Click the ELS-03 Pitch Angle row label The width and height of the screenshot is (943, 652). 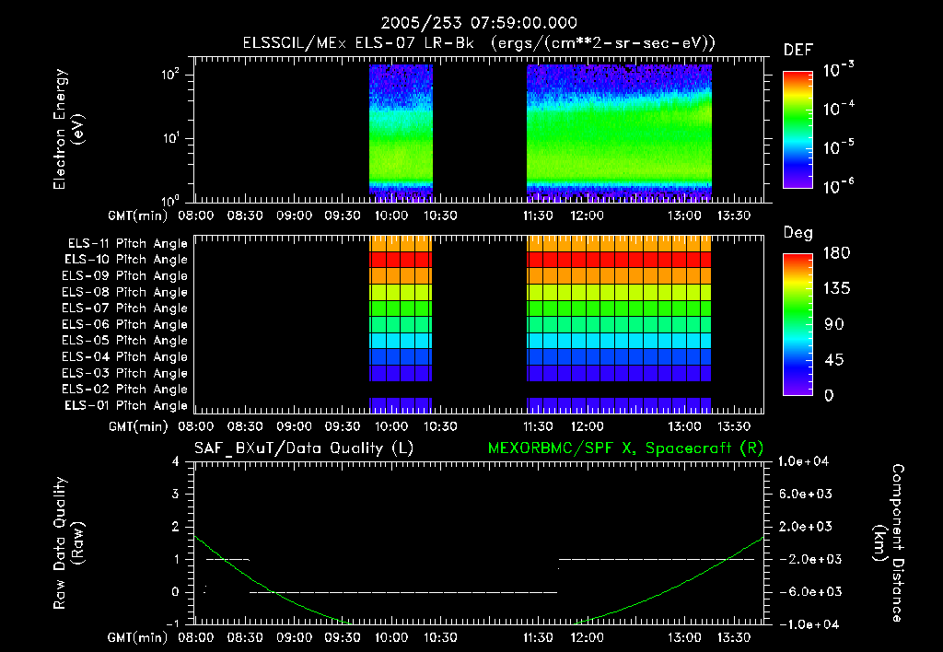point(125,373)
